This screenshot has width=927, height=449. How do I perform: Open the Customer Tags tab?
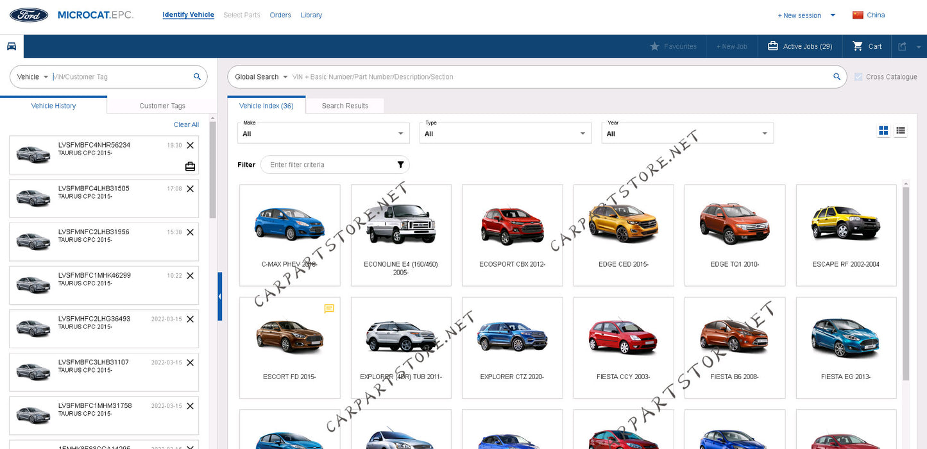coord(162,106)
